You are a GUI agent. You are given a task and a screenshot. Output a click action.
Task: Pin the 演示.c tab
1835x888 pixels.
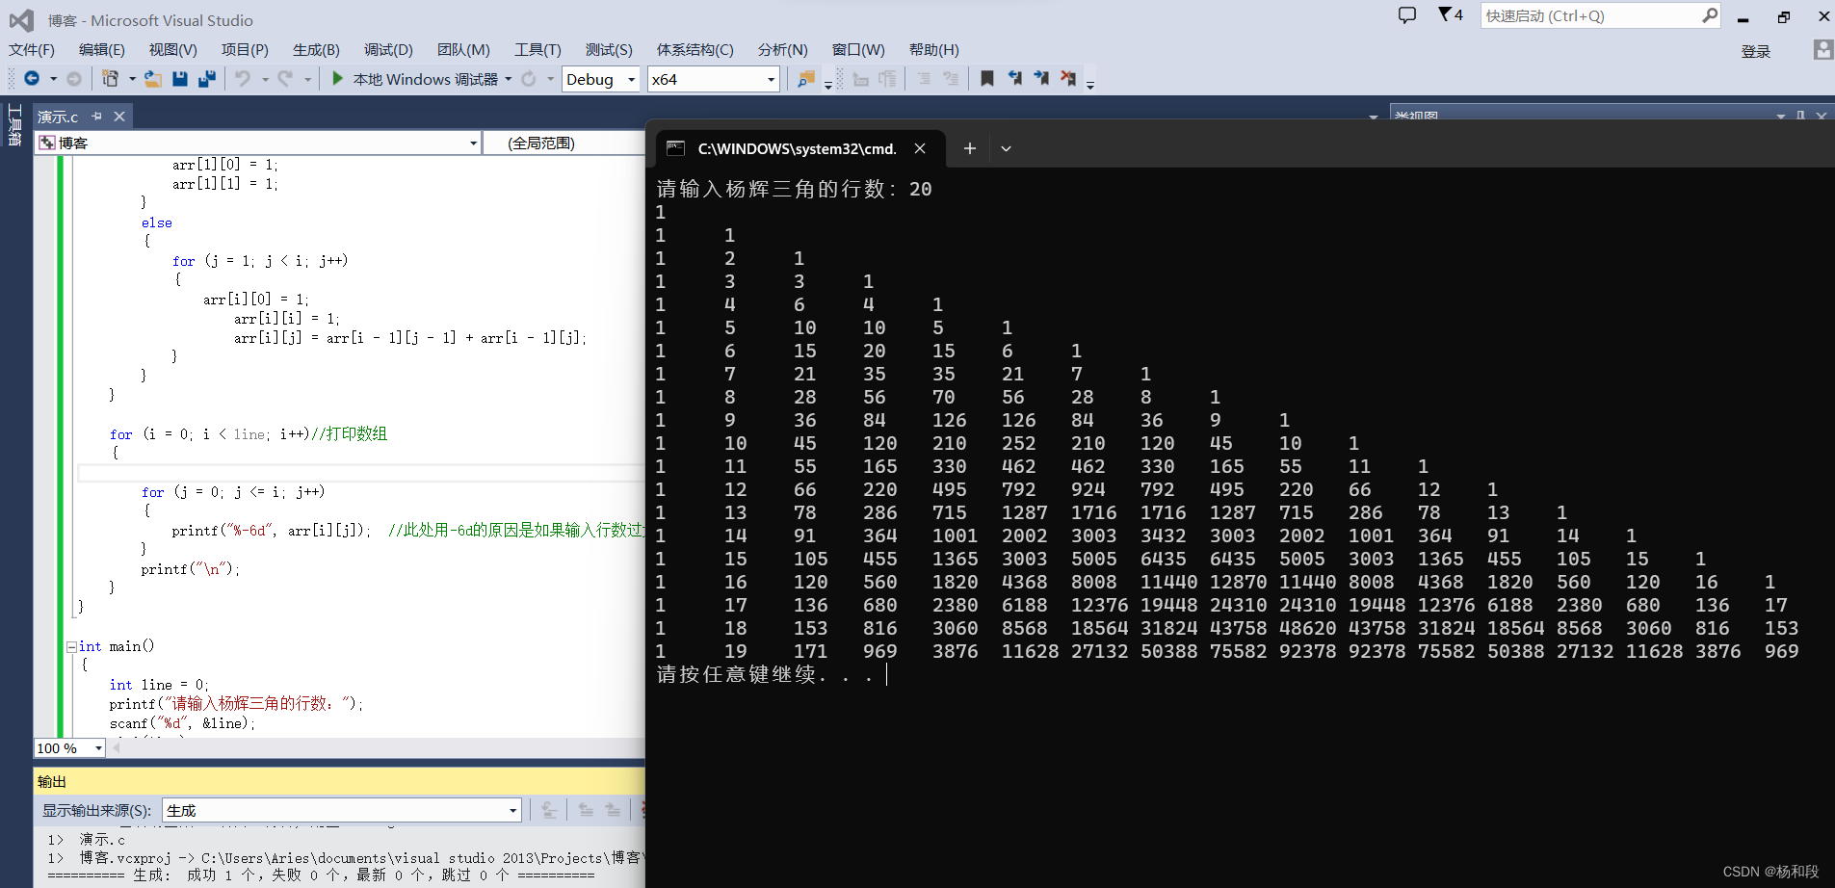(96, 117)
